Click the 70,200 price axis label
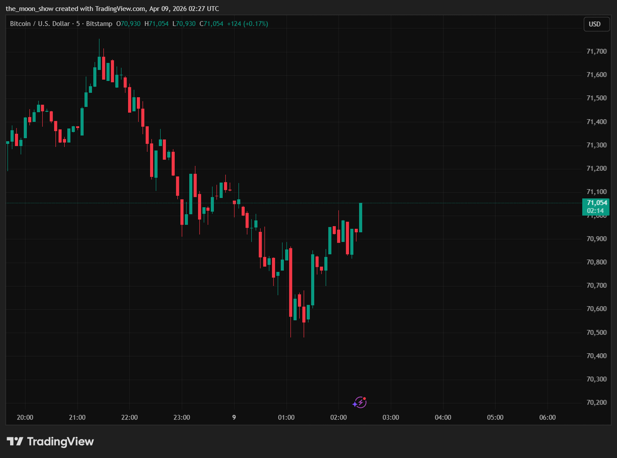 coord(596,402)
